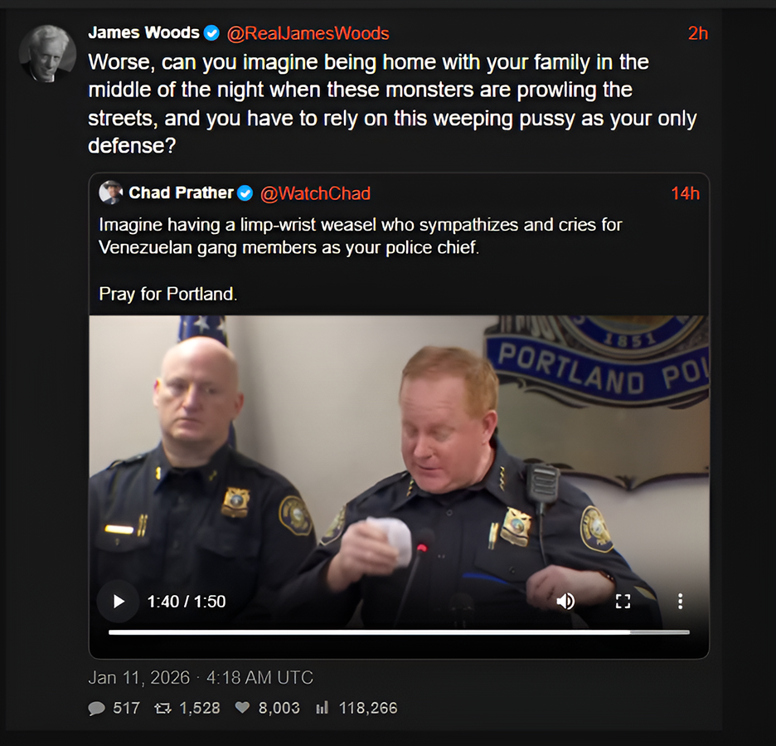Like the post with heart icon

[x=242, y=708]
